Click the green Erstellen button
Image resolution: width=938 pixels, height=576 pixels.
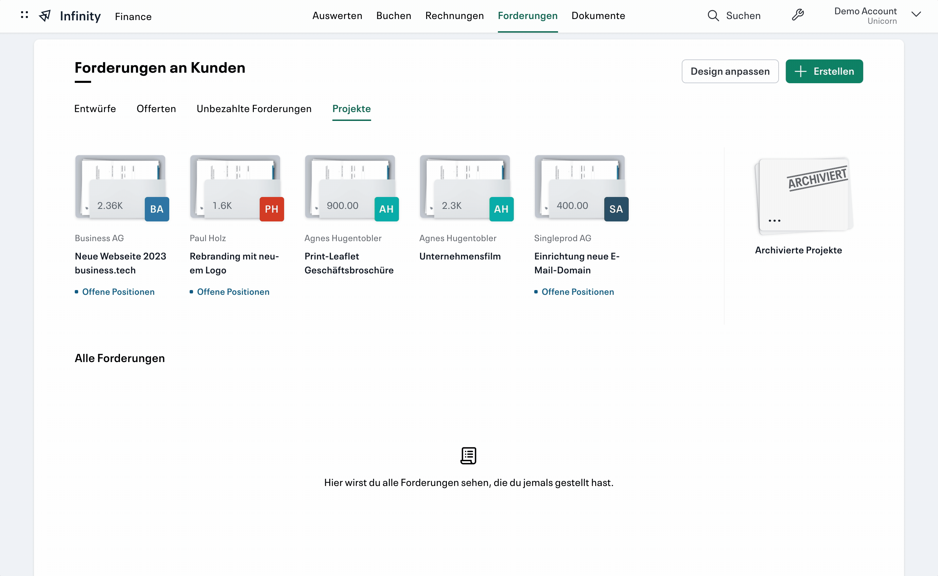pos(824,71)
